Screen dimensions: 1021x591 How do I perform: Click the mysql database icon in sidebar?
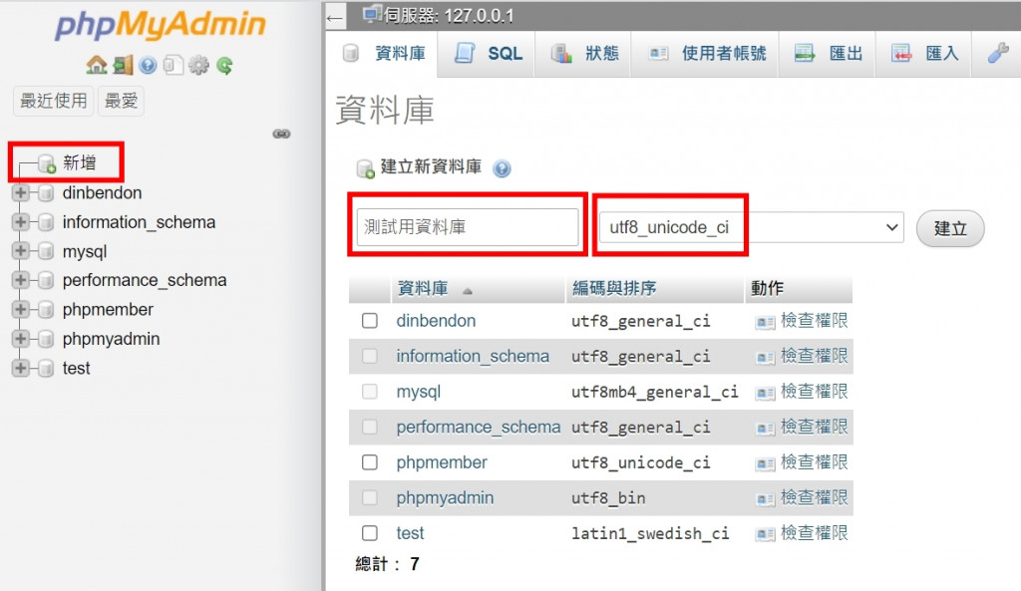(46, 251)
